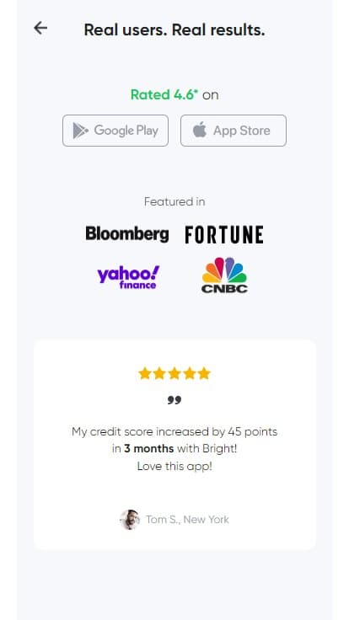Open the Google Play store badge

tap(115, 131)
